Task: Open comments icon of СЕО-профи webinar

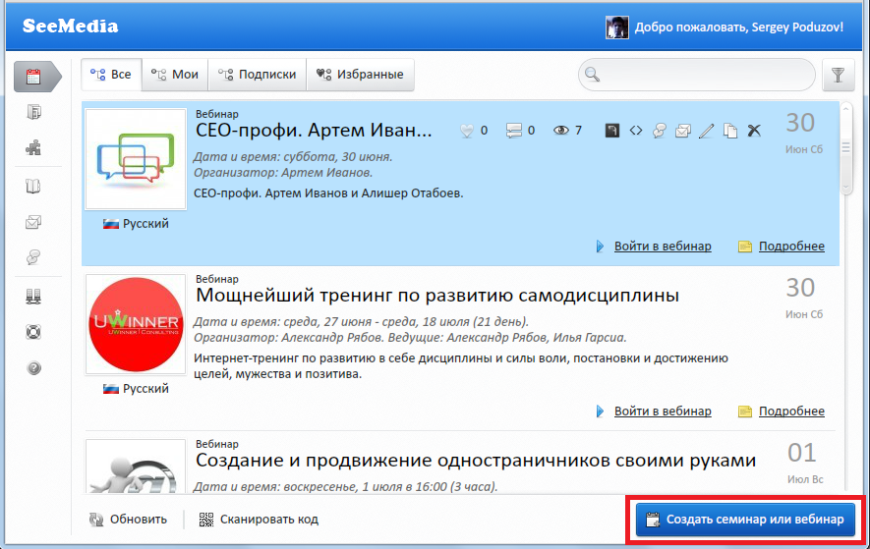Action: pos(514,131)
